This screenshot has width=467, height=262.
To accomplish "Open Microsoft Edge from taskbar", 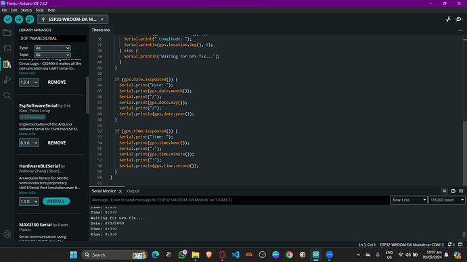I will click(x=155, y=255).
